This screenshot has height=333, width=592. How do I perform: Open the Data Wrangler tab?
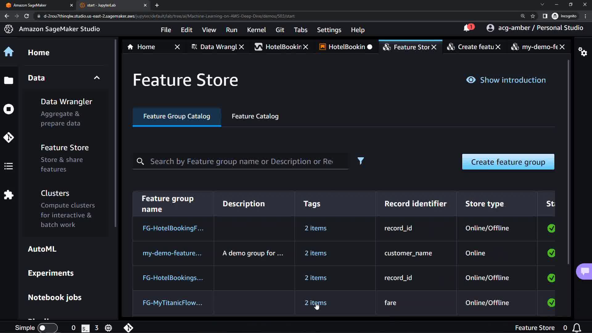click(218, 47)
